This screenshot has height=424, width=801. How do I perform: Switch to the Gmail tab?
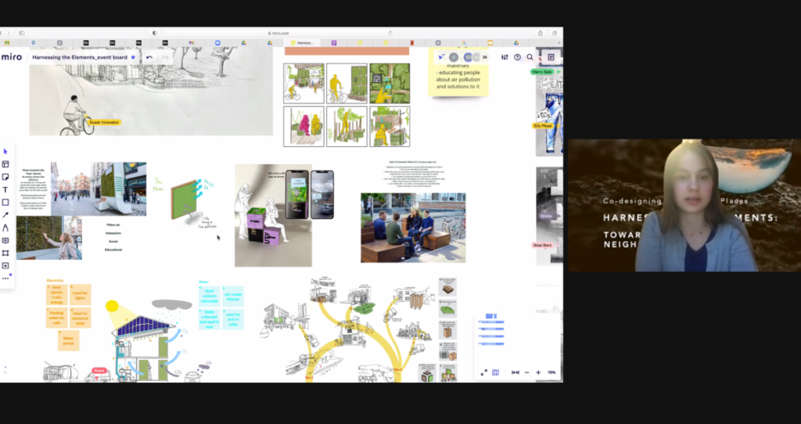click(x=191, y=43)
